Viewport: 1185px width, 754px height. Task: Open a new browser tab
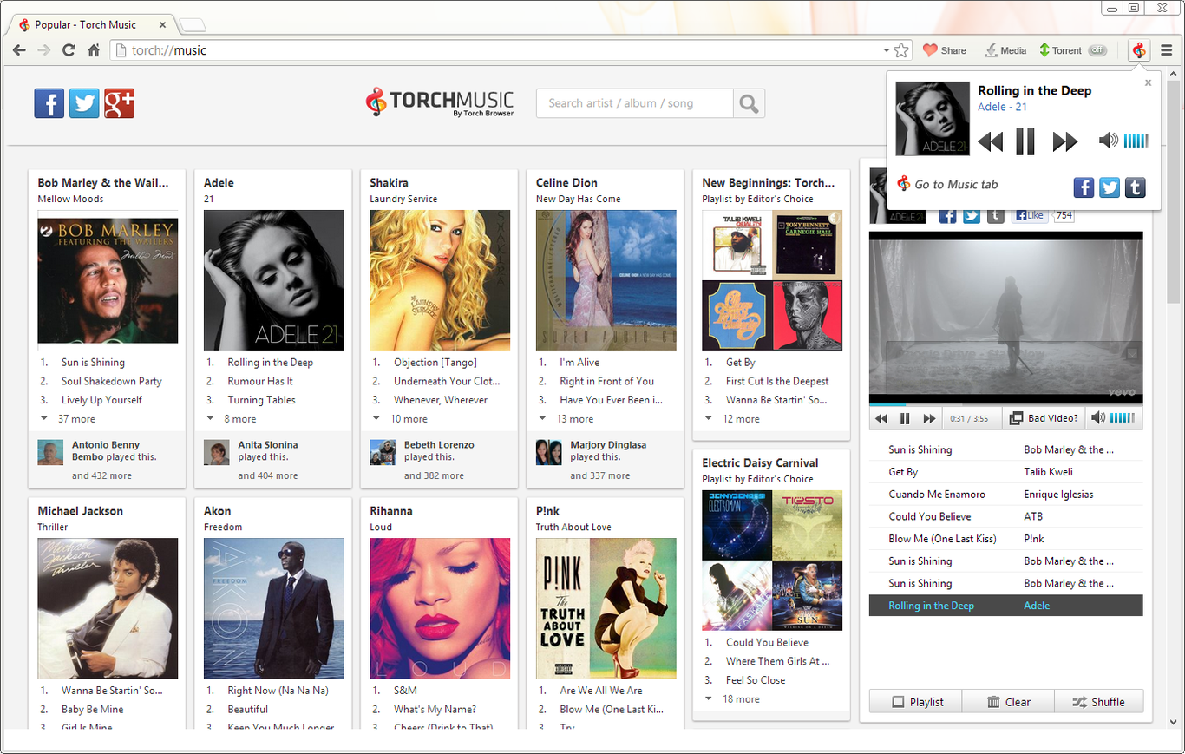(192, 25)
